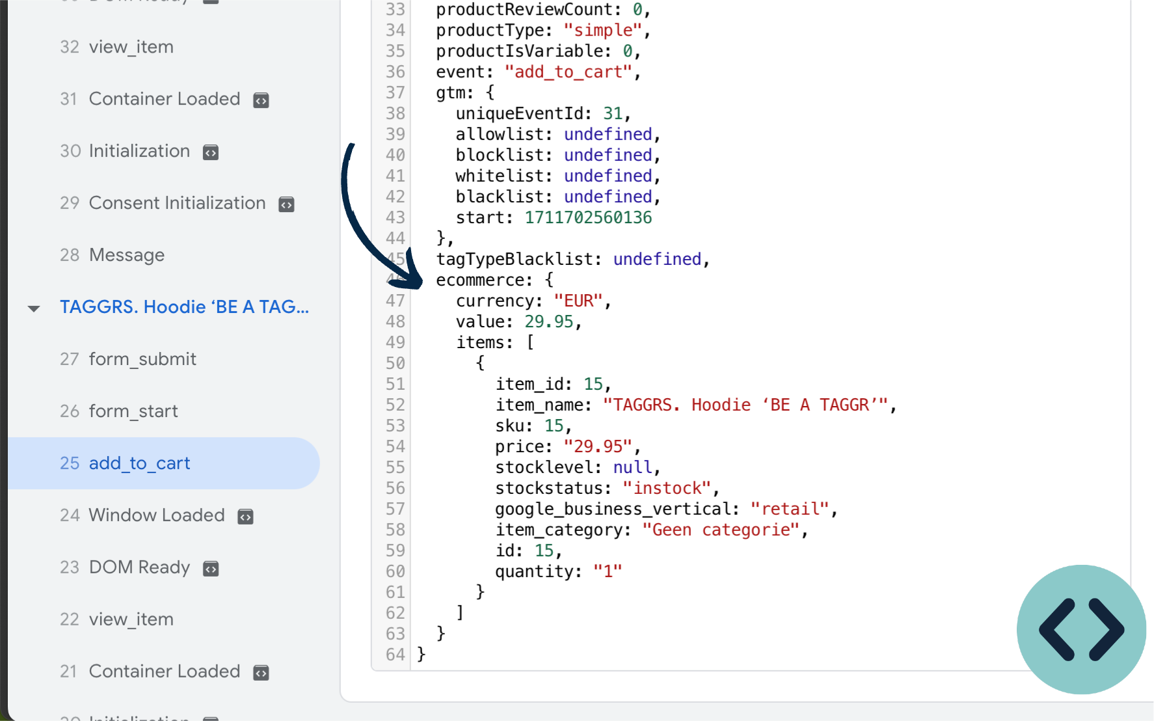Viewport: 1154px width, 721px height.
Task: Click the whitelist: undefined line
Action: [558, 176]
